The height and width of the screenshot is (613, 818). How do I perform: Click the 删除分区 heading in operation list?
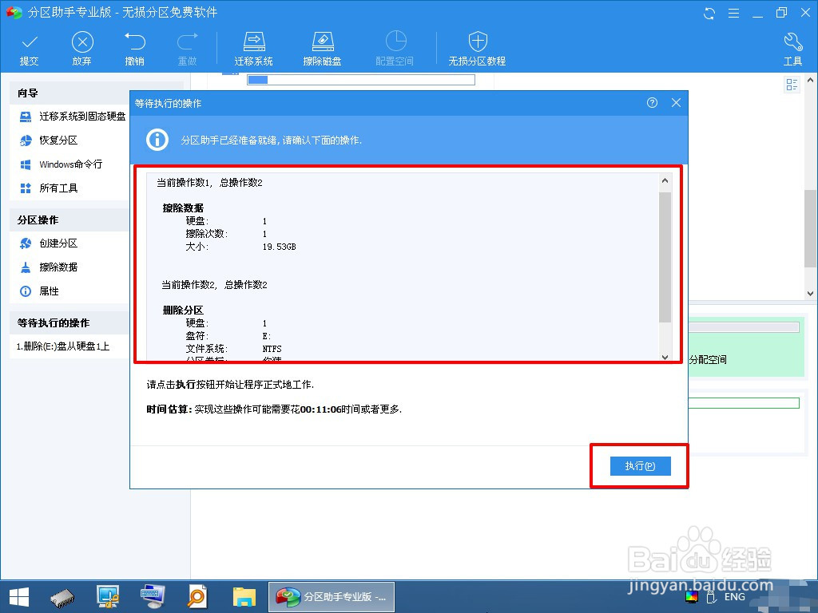[183, 310]
